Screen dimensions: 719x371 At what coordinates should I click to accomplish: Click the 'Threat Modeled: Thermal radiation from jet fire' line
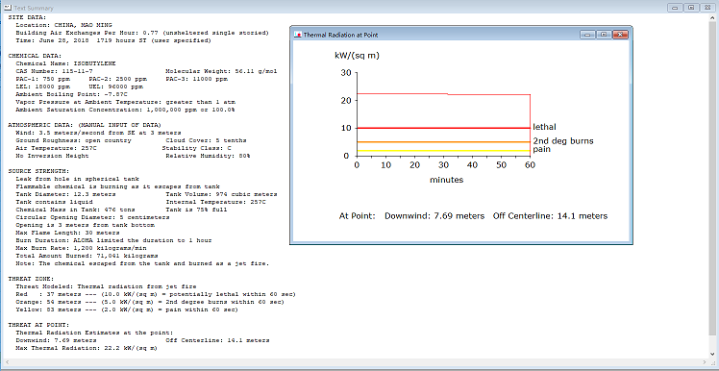point(106,287)
